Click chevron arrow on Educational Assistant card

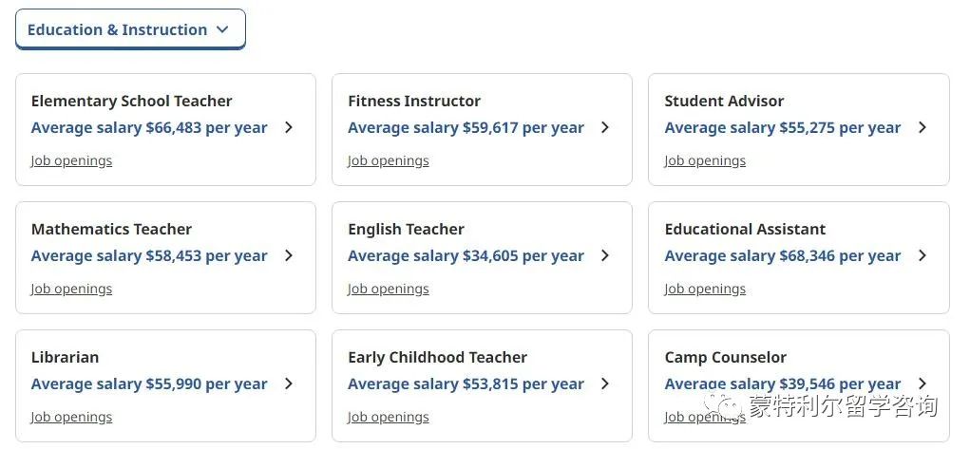pos(922,255)
